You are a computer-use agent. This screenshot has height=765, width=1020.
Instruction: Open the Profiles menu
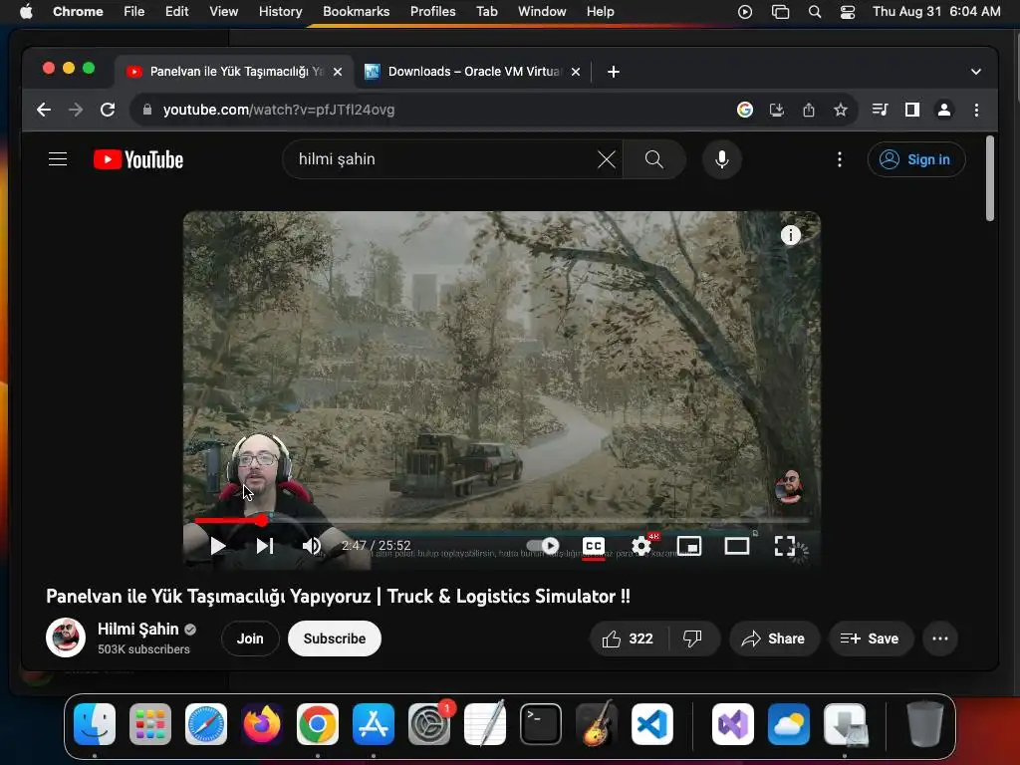tap(432, 12)
